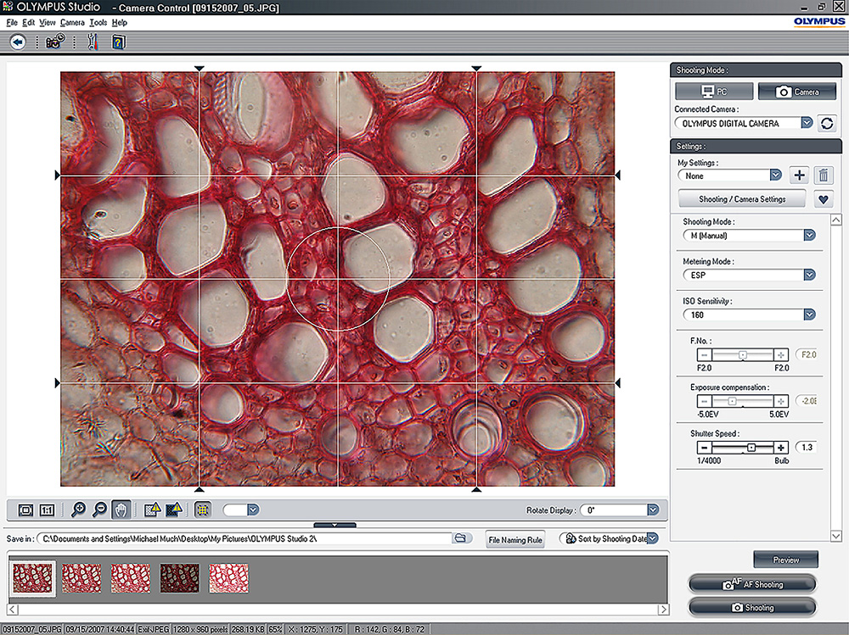The width and height of the screenshot is (849, 635).
Task: Expand the Metering Mode ESP dropdown
Action: [809, 275]
